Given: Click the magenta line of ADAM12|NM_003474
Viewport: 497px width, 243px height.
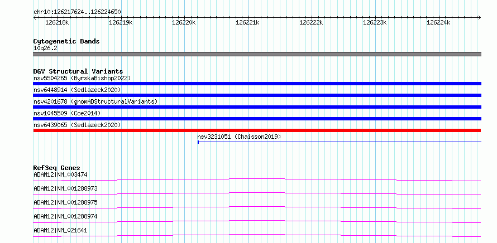Looking at the screenshot, I should click(x=257, y=179).
